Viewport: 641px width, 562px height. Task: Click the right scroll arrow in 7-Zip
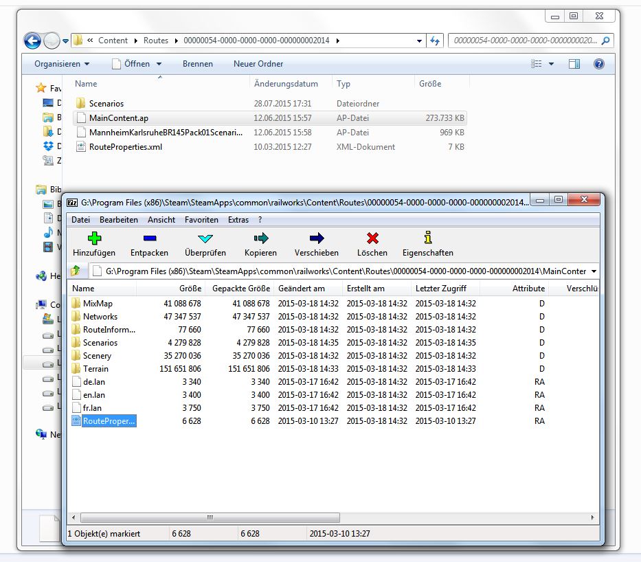click(593, 517)
